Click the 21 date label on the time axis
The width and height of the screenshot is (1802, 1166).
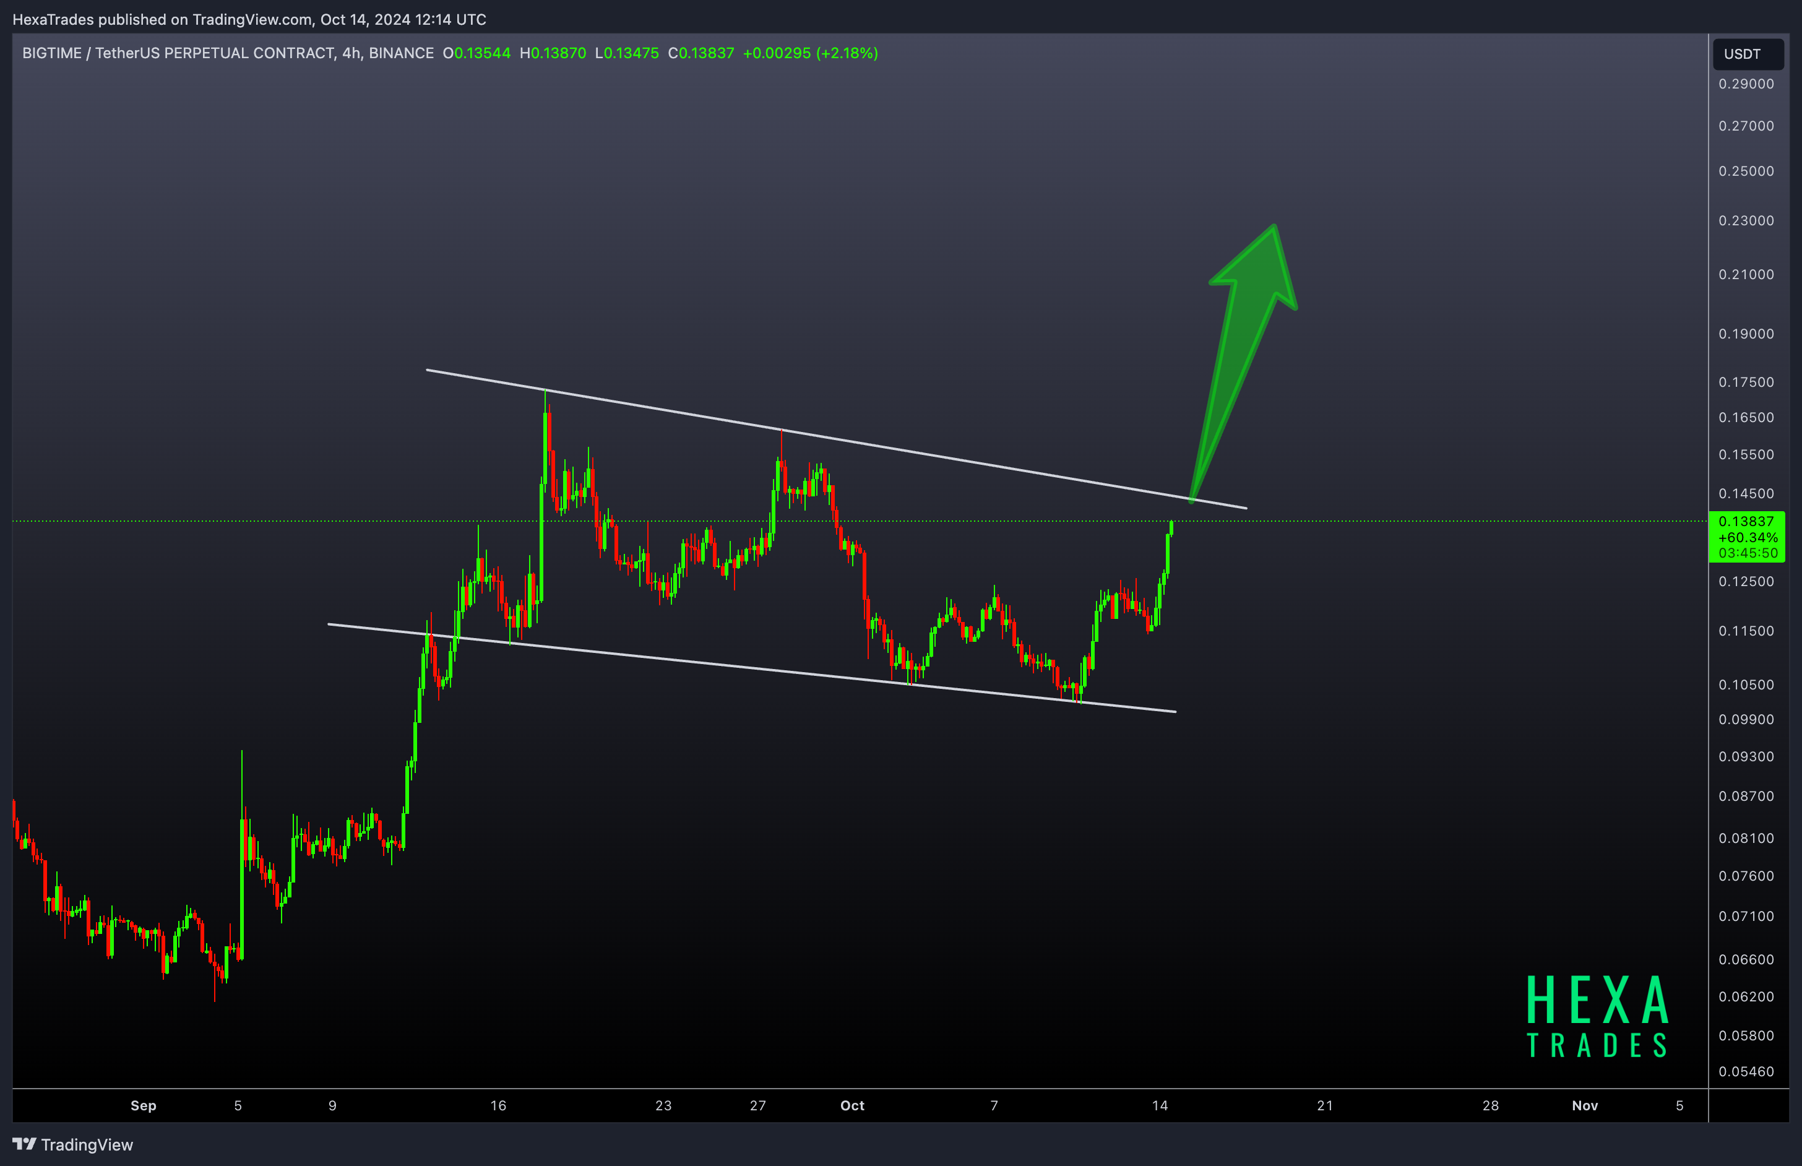click(x=1326, y=1105)
